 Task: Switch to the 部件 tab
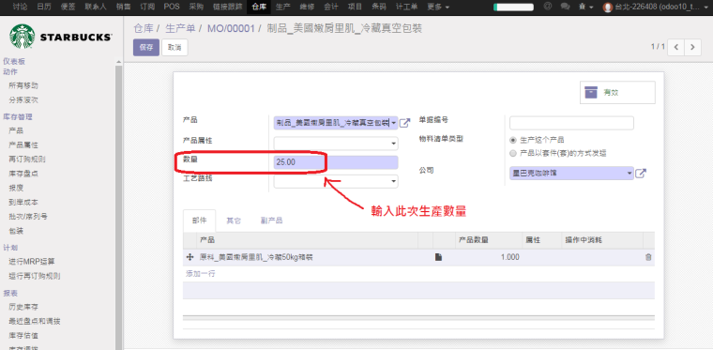pos(199,221)
